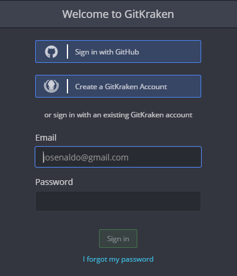Click the word GitHub in first button
This screenshot has height=276, width=237.
127,52
